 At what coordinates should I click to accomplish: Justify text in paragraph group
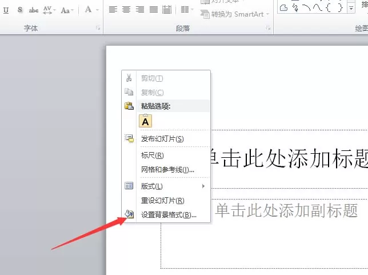154,10
